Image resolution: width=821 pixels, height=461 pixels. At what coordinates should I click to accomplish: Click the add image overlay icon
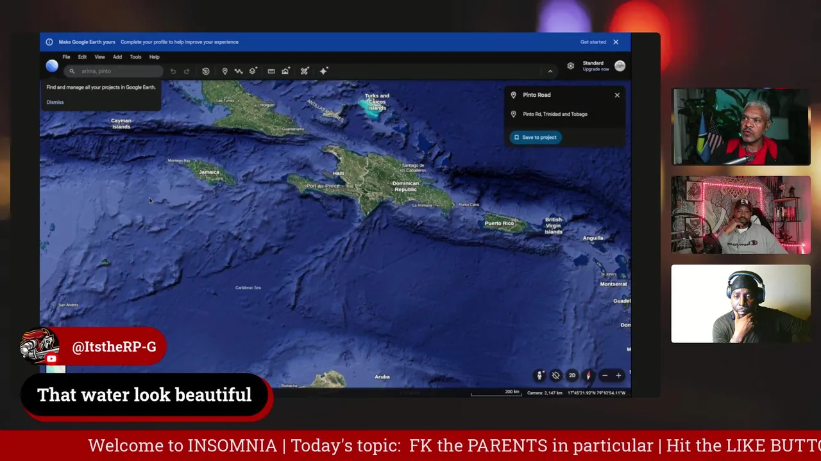pyautogui.click(x=285, y=71)
